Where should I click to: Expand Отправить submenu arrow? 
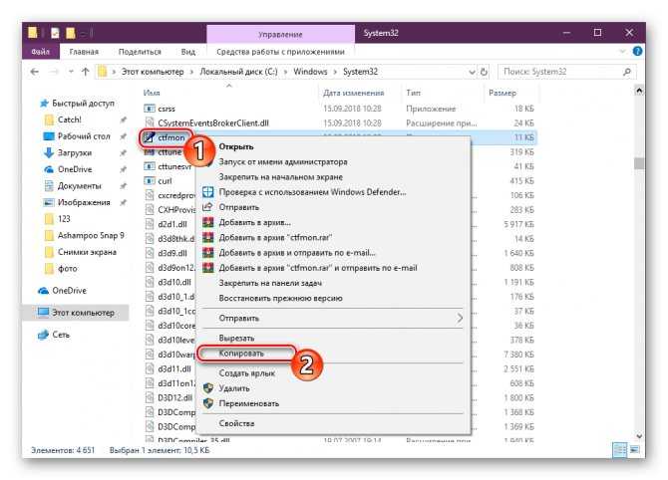[460, 319]
